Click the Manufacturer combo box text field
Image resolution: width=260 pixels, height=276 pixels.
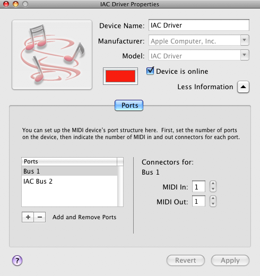(195, 40)
